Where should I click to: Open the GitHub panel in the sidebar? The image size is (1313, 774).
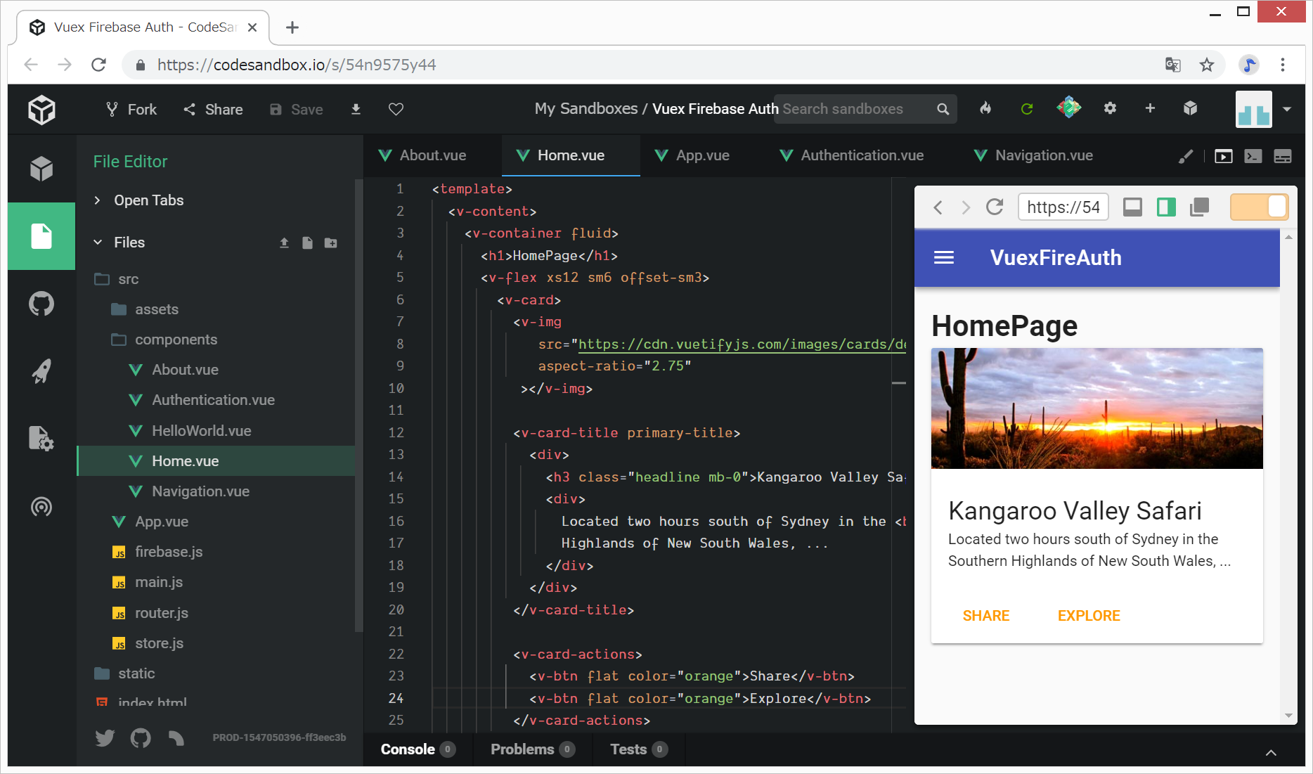[41, 304]
